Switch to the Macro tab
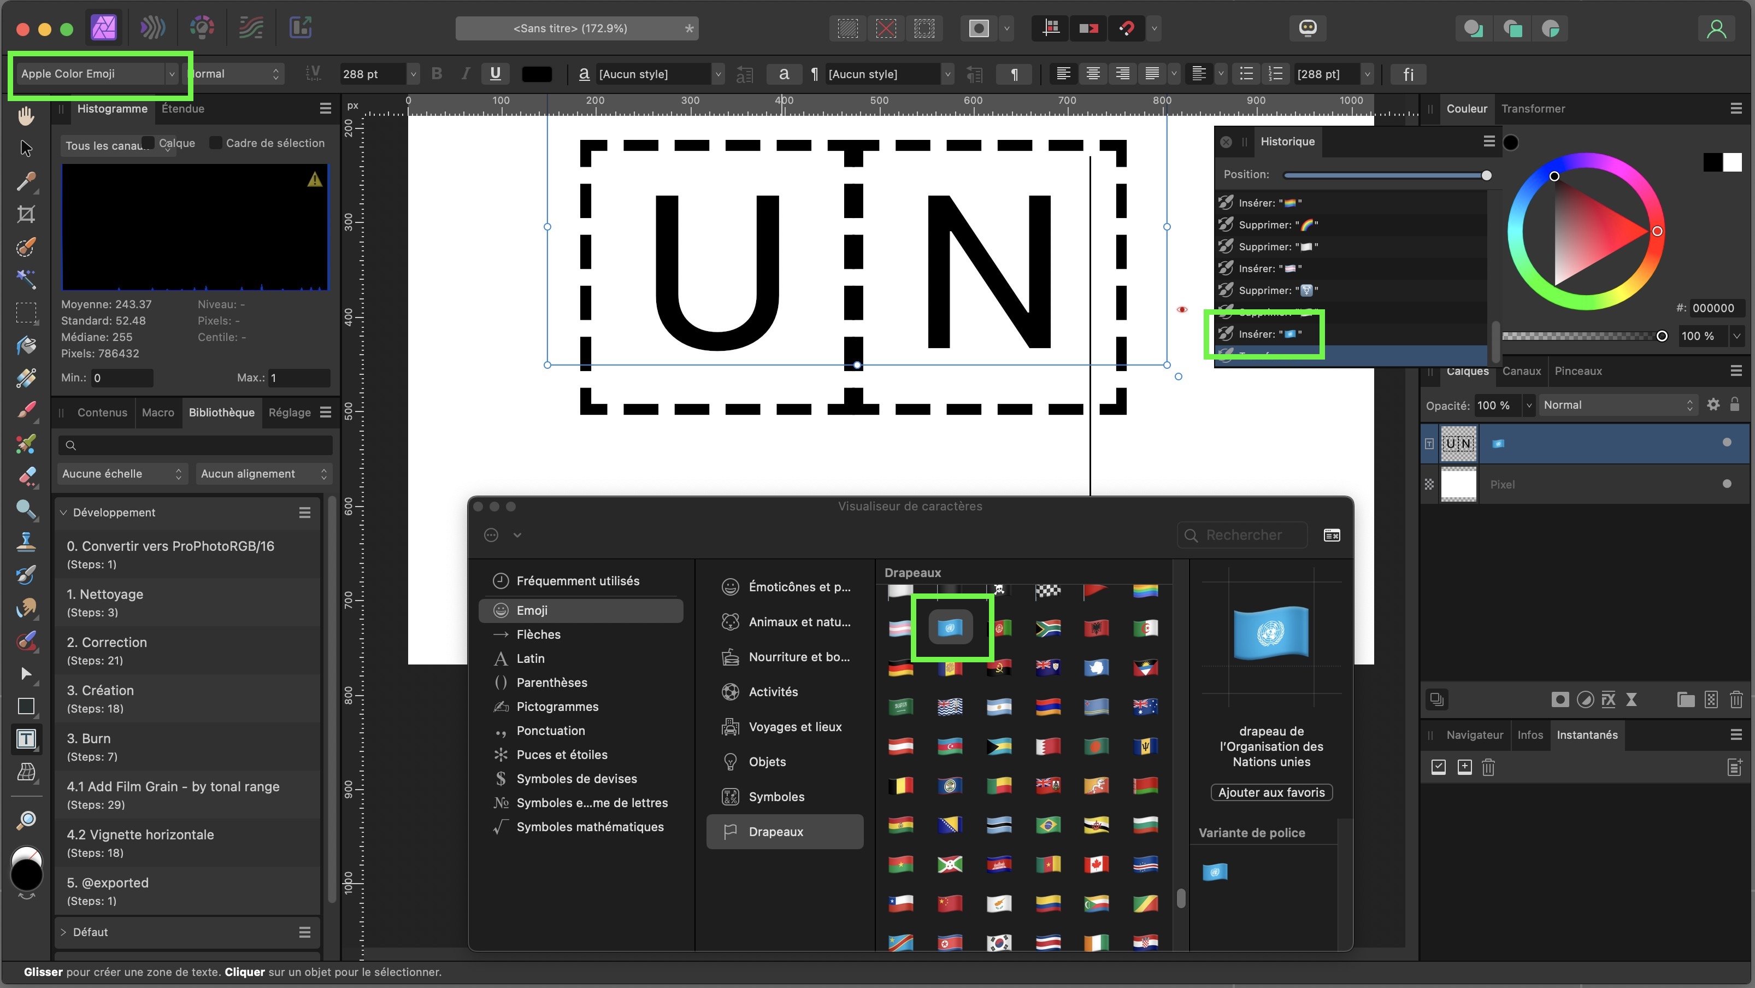This screenshot has height=988, width=1755. click(x=158, y=412)
